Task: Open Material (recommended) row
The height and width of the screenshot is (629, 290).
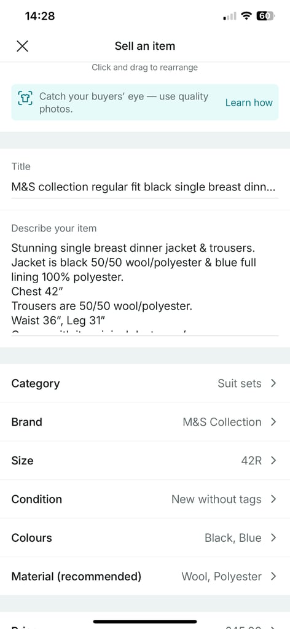Action: tap(145, 576)
